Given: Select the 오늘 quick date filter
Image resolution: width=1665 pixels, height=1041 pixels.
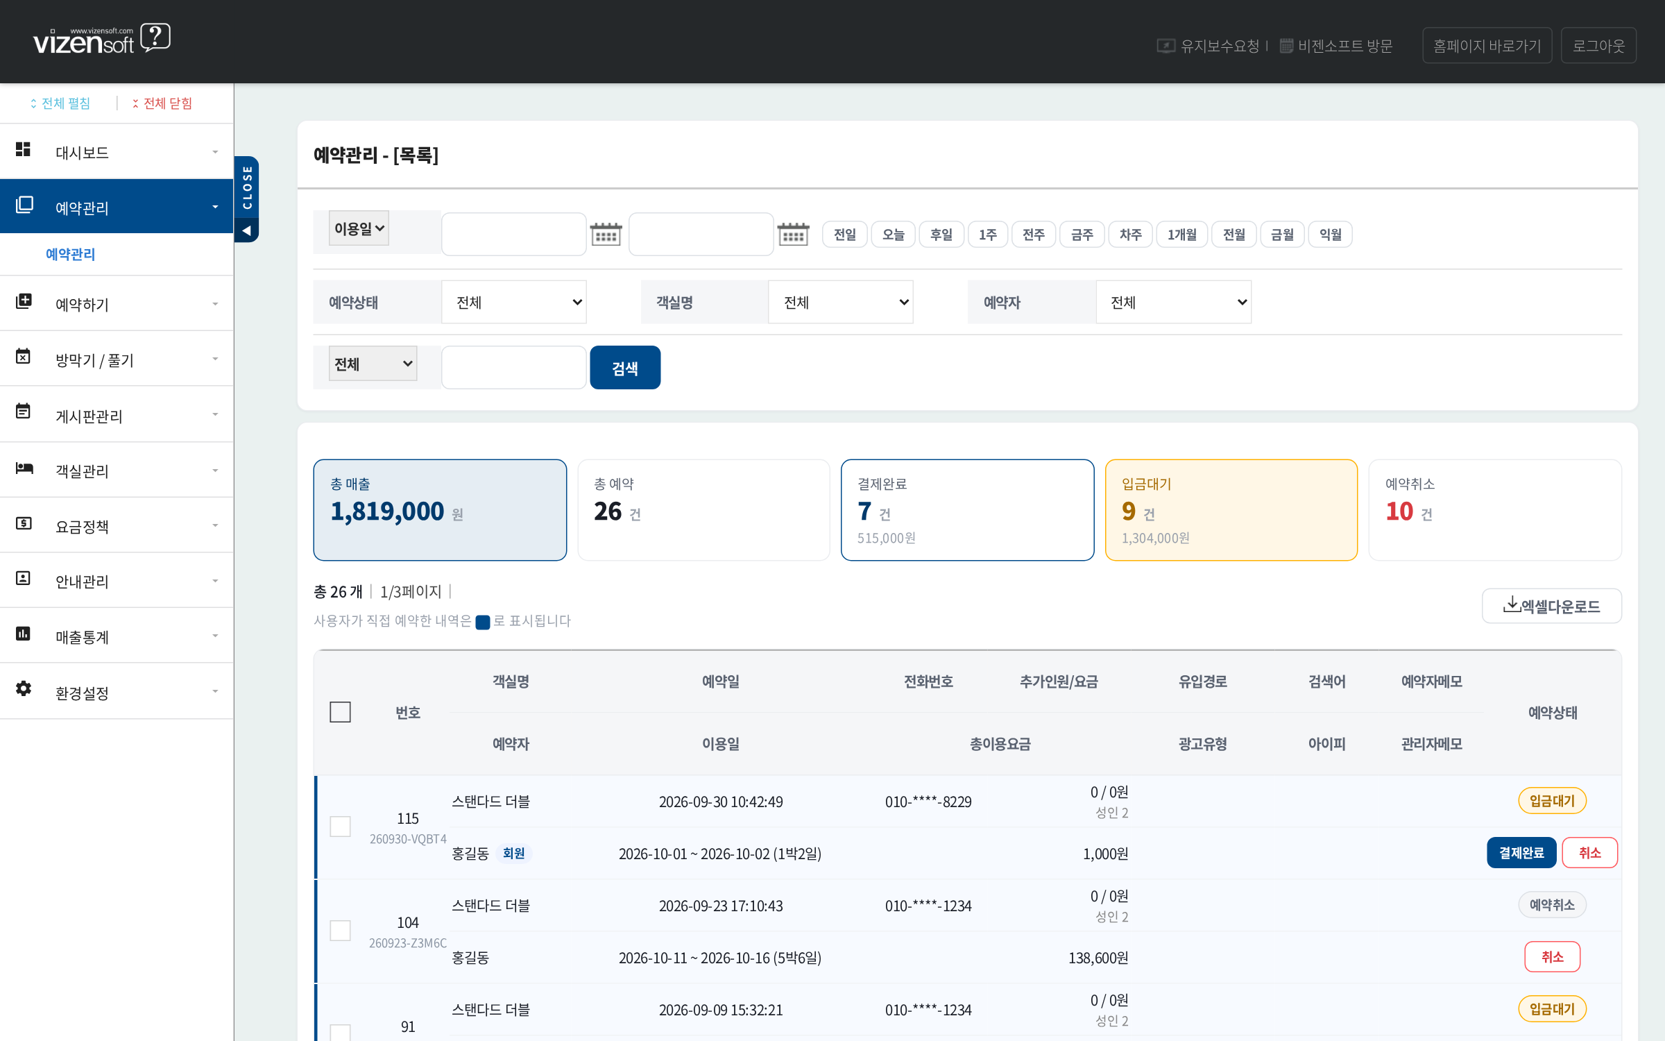Looking at the screenshot, I should [x=894, y=235].
